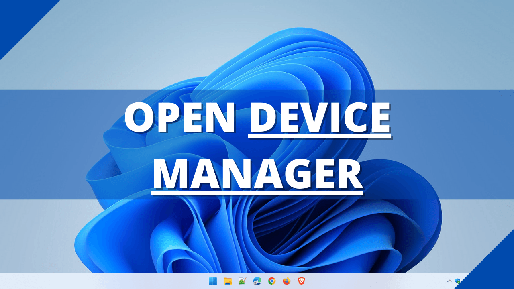514x289 pixels.
Task: Expand the hidden system tray icons
Action: (449, 281)
